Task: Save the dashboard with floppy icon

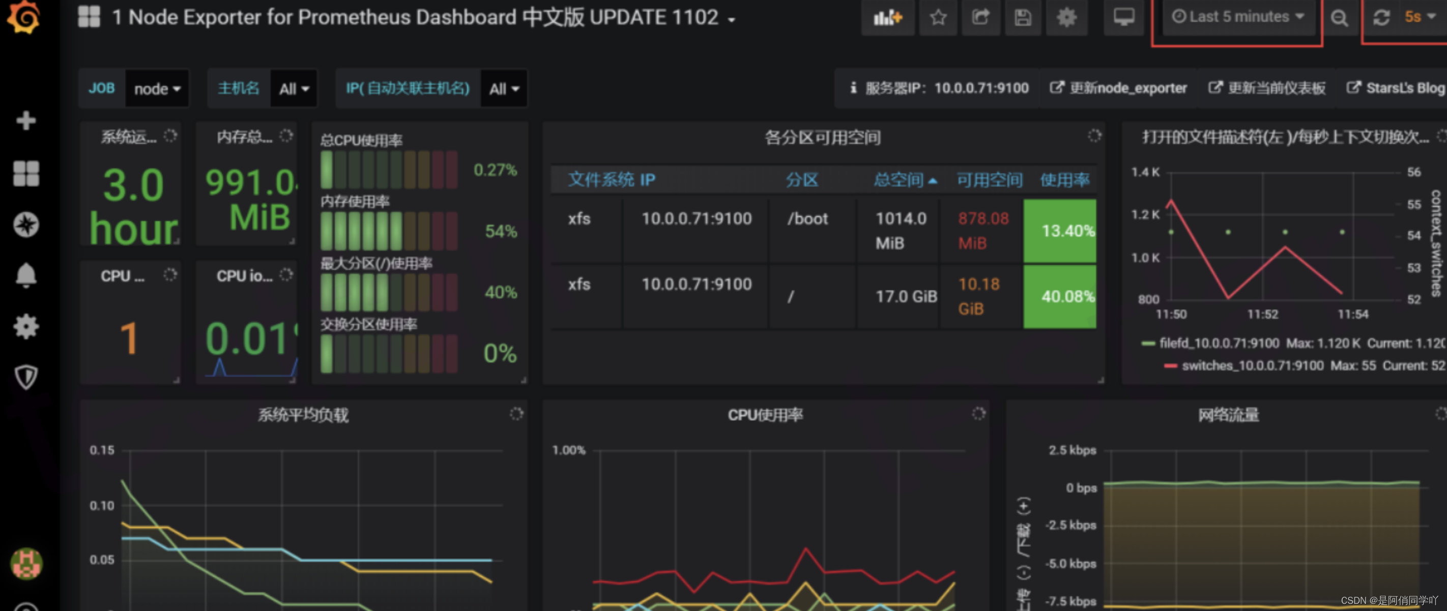Action: (x=1023, y=17)
